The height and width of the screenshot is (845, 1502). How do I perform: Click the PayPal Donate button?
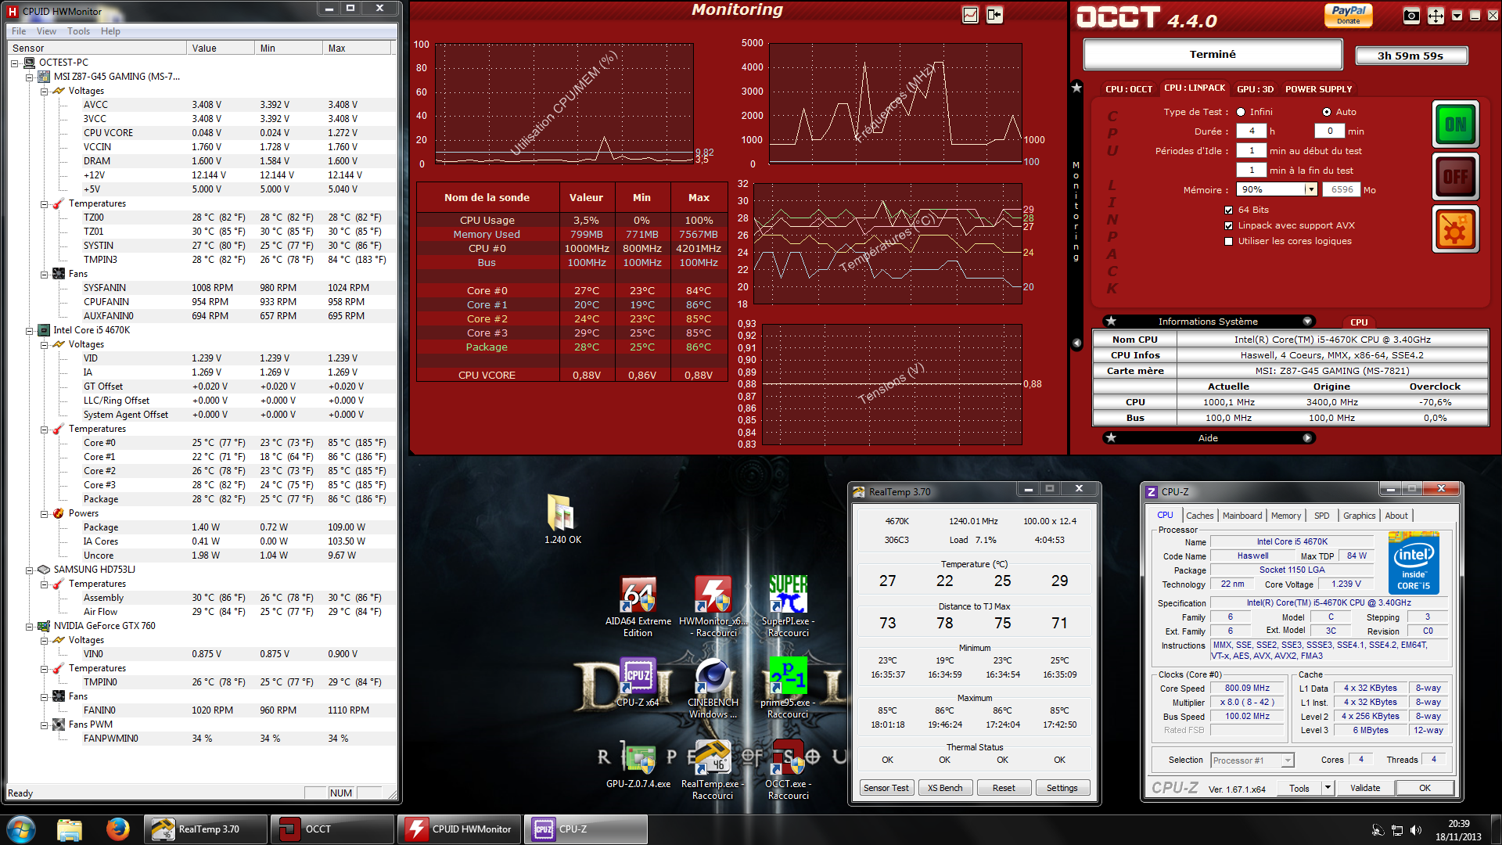1348,15
